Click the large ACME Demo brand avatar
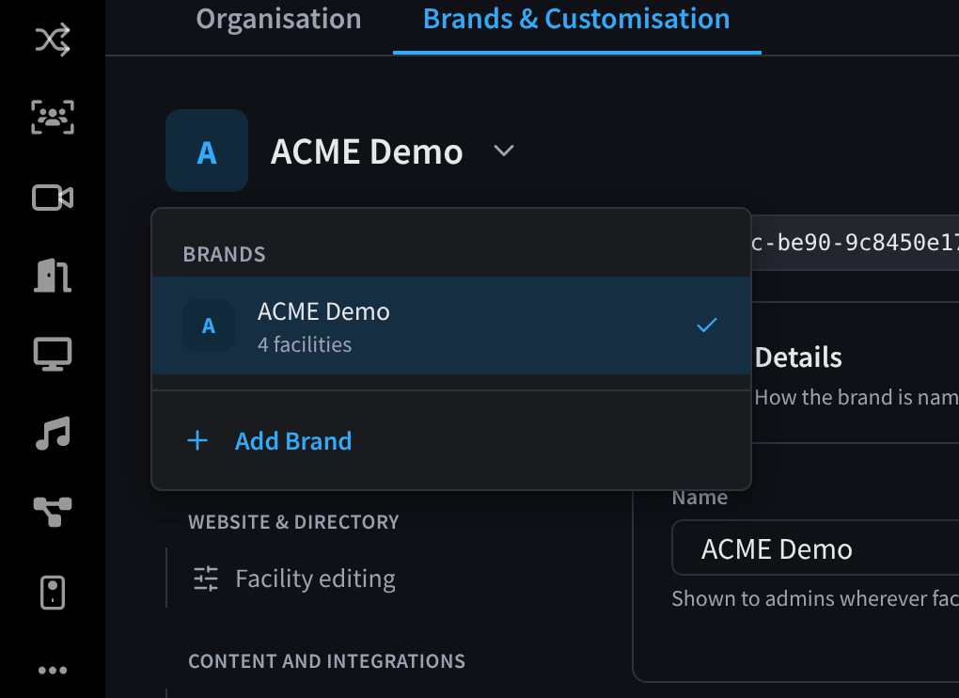 (207, 151)
